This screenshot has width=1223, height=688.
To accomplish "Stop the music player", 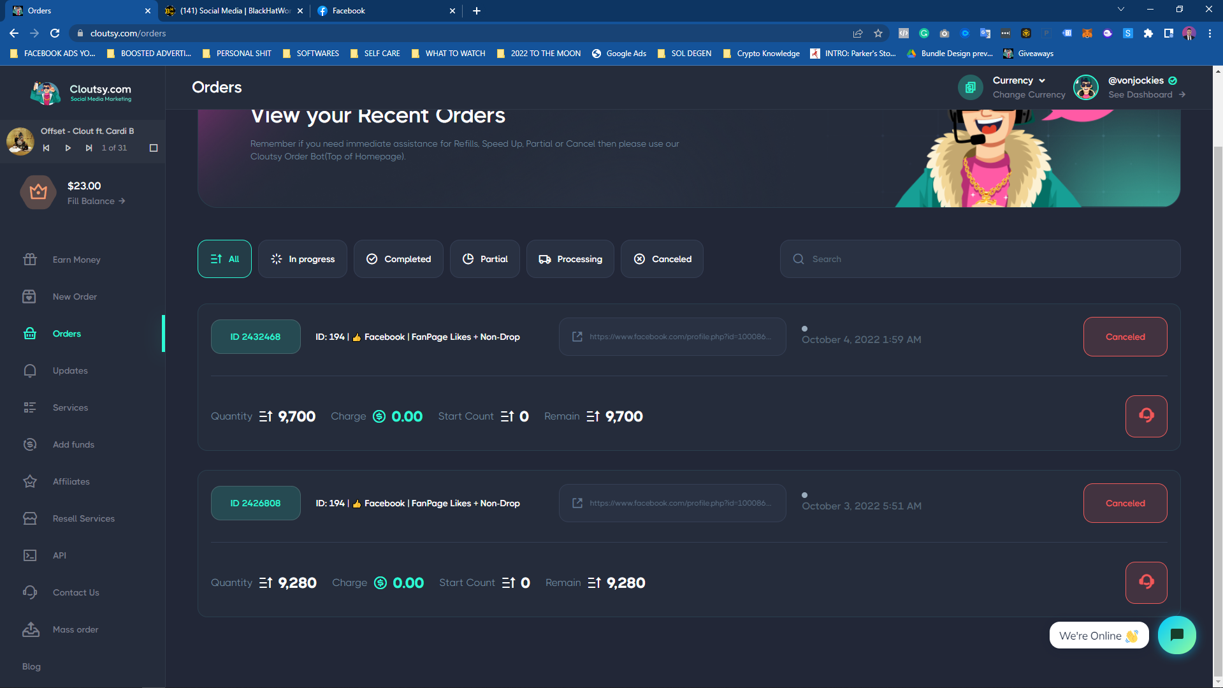I will 154,148.
